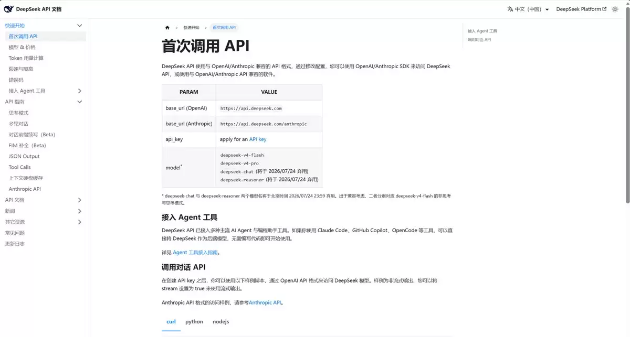Click the 首次调用 API breadcrumb chip
Viewport: 630px width, 337px height.
tap(224, 27)
